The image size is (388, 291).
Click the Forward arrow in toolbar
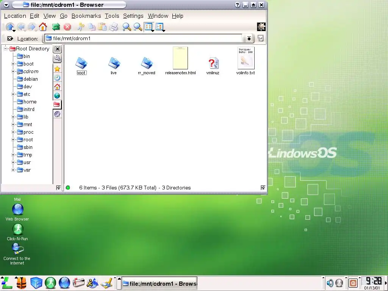tap(32, 27)
